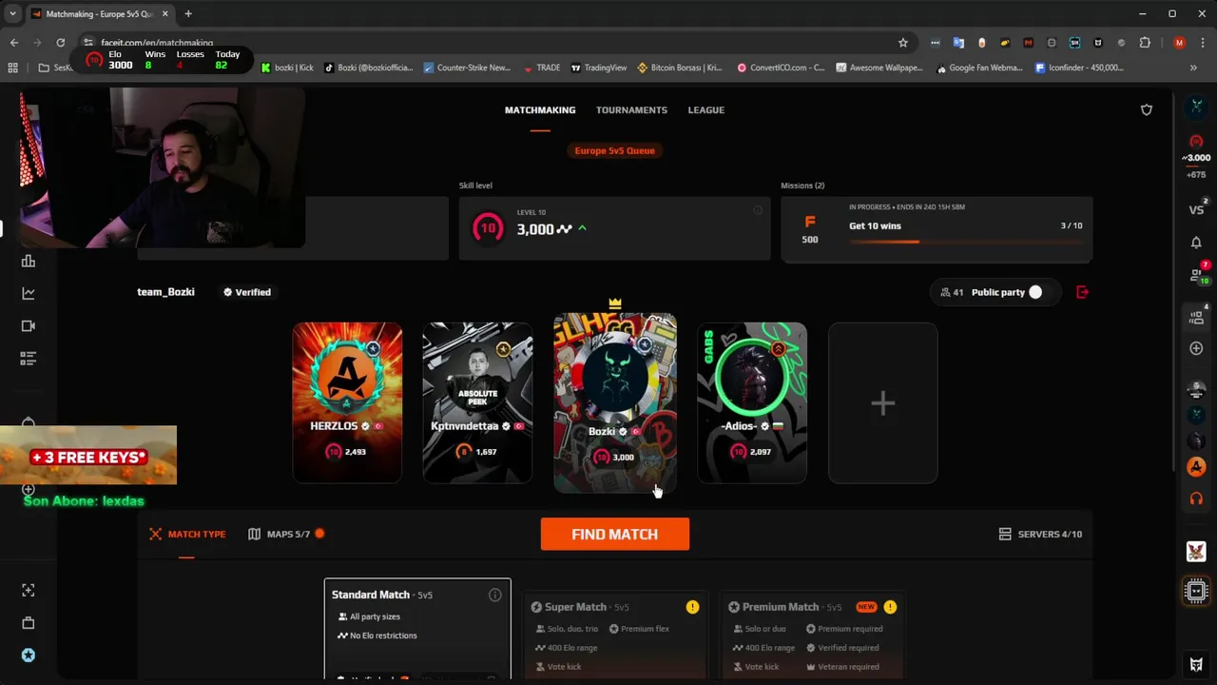
Task: Click the team_Bozki party name
Action: point(165,292)
